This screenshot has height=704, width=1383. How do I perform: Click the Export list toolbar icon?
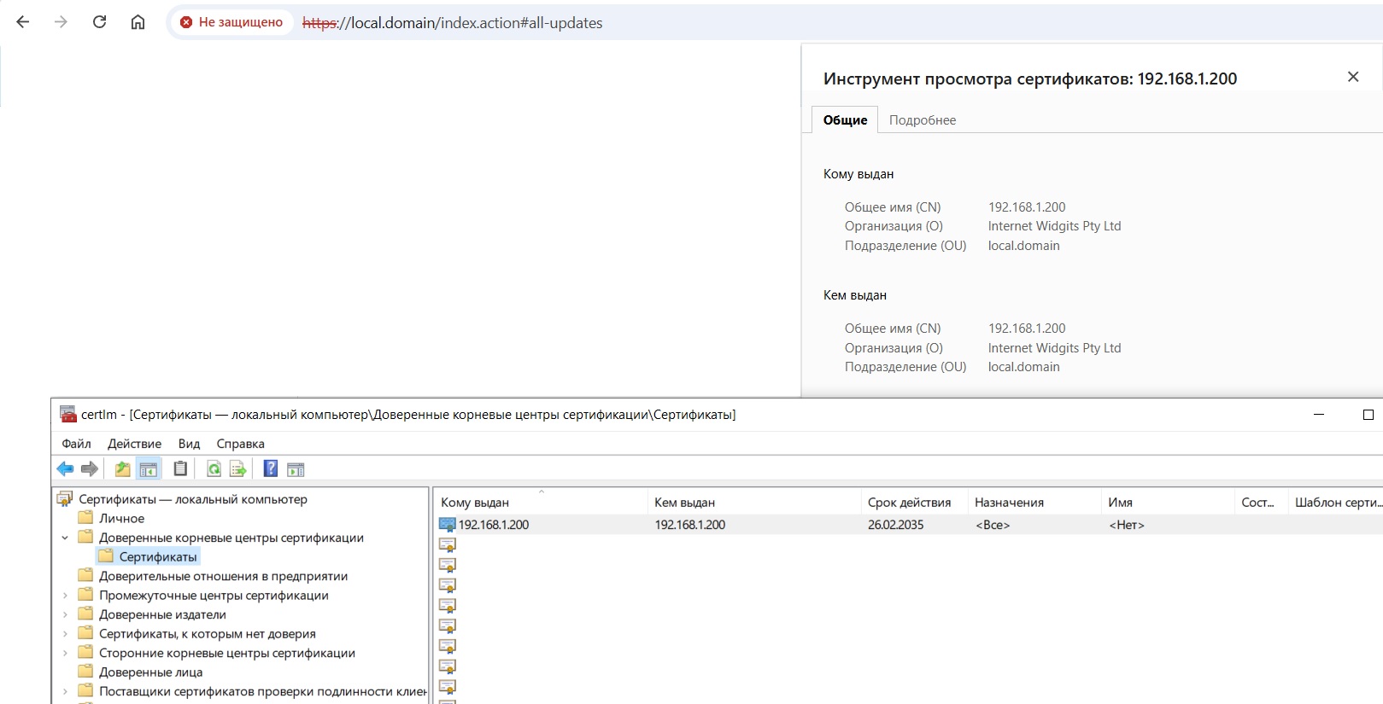(238, 468)
